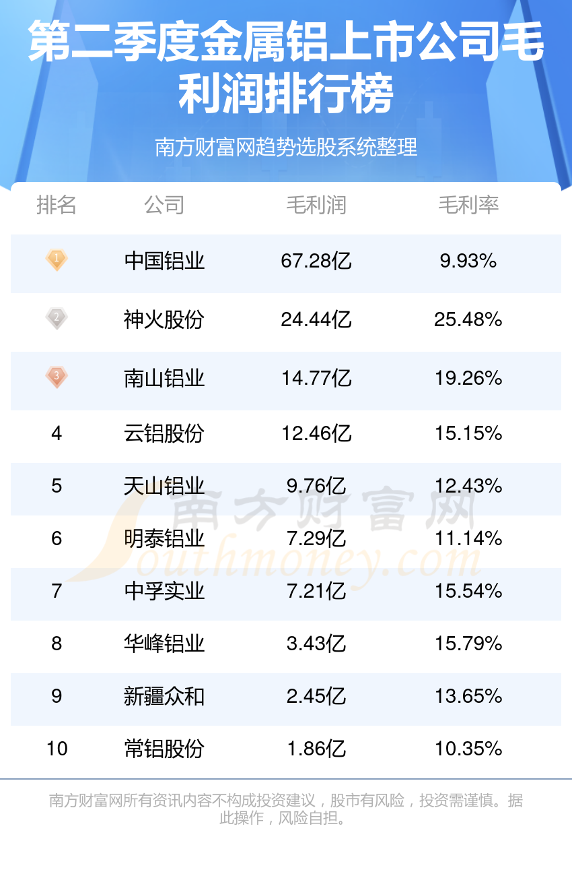Viewport: 572px width, 876px height.
Task: Click the 25.48% gross margin value
Action: point(468,319)
